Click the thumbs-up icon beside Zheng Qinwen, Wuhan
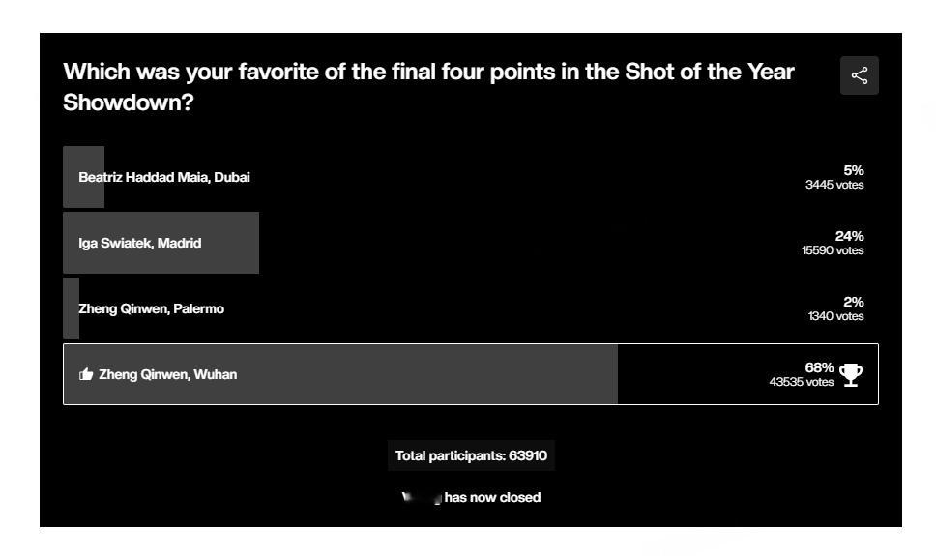 tap(86, 374)
